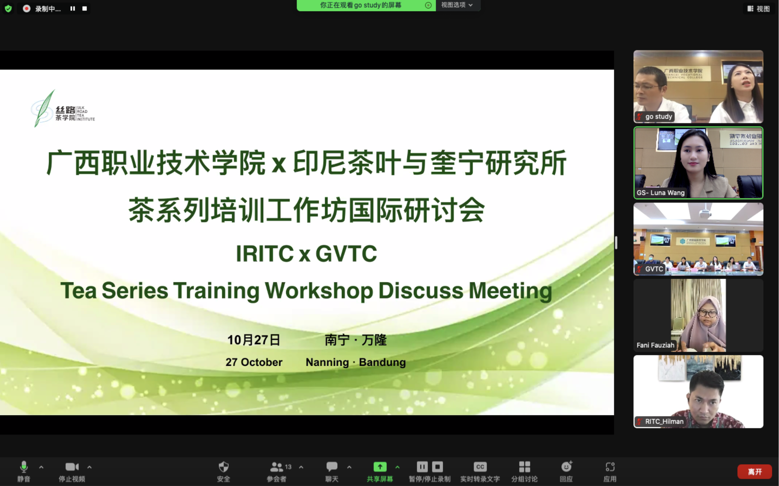Stop video with the camera button
Image resolution: width=779 pixels, height=486 pixels.
[x=72, y=467]
